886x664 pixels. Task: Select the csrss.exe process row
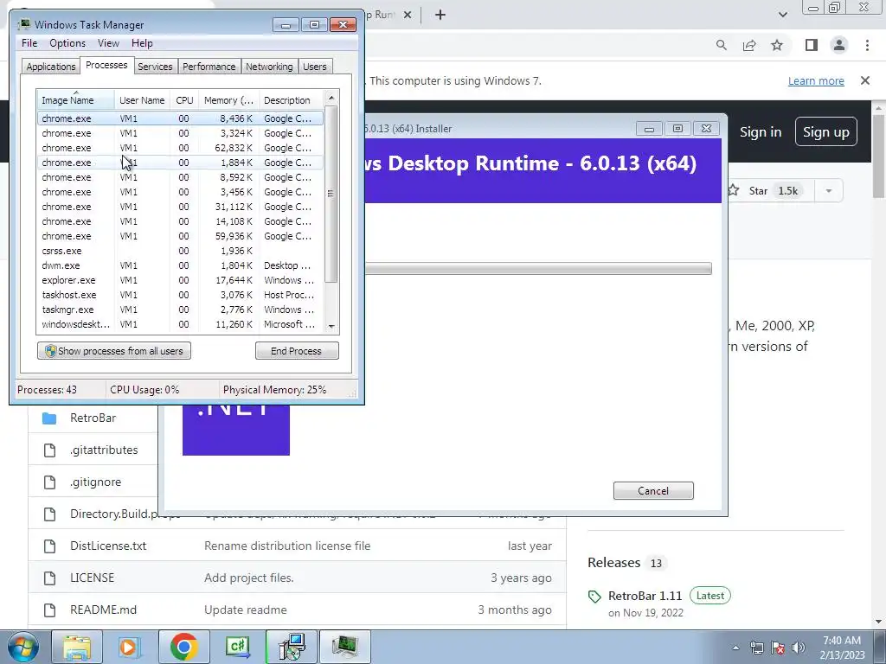click(x=180, y=251)
